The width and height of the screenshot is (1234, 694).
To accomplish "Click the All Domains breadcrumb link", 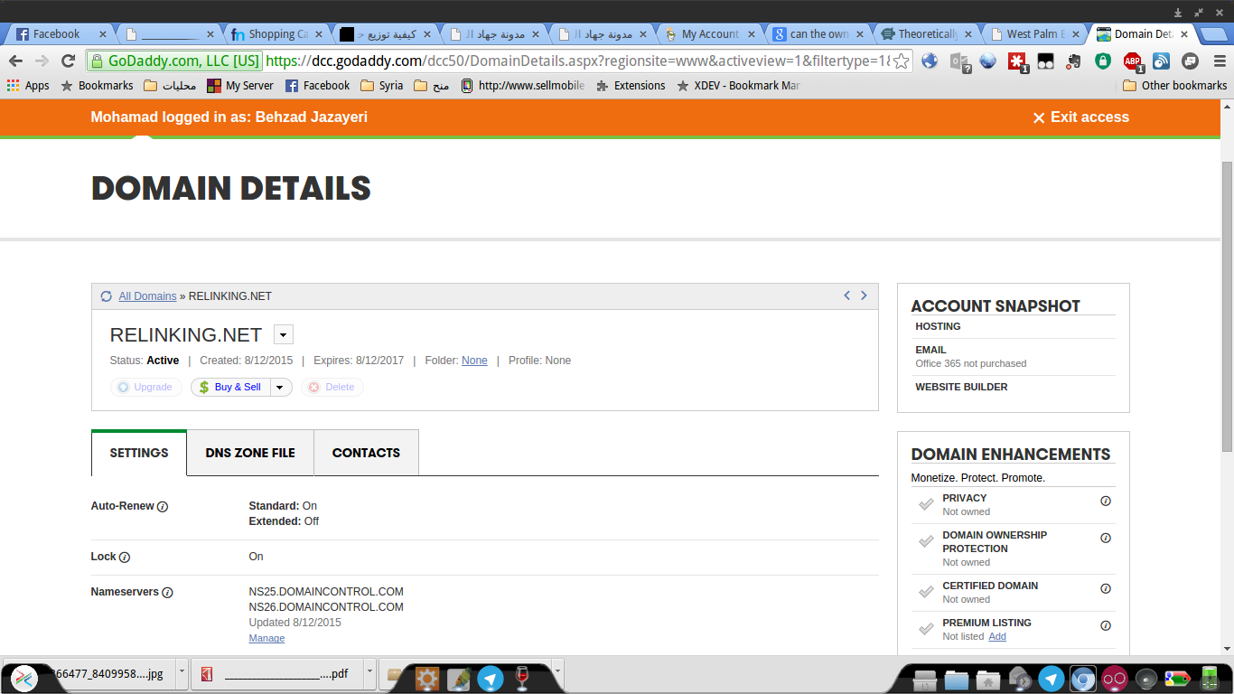I will (x=147, y=296).
